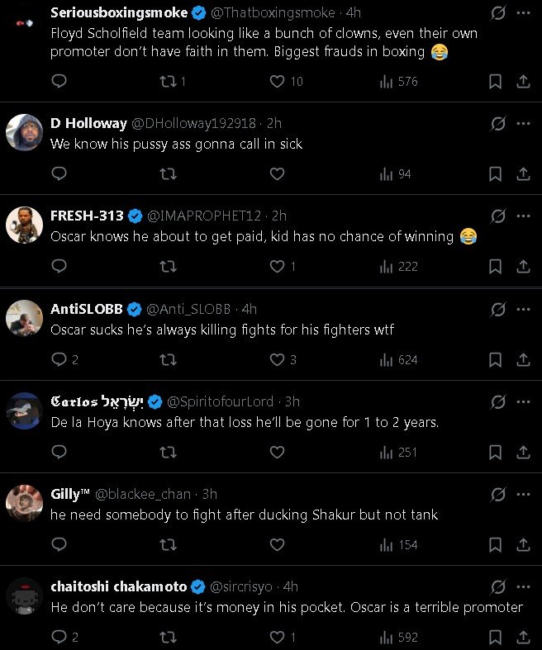Open more options for D Holloway's tweet
542x650 pixels.
(523, 123)
